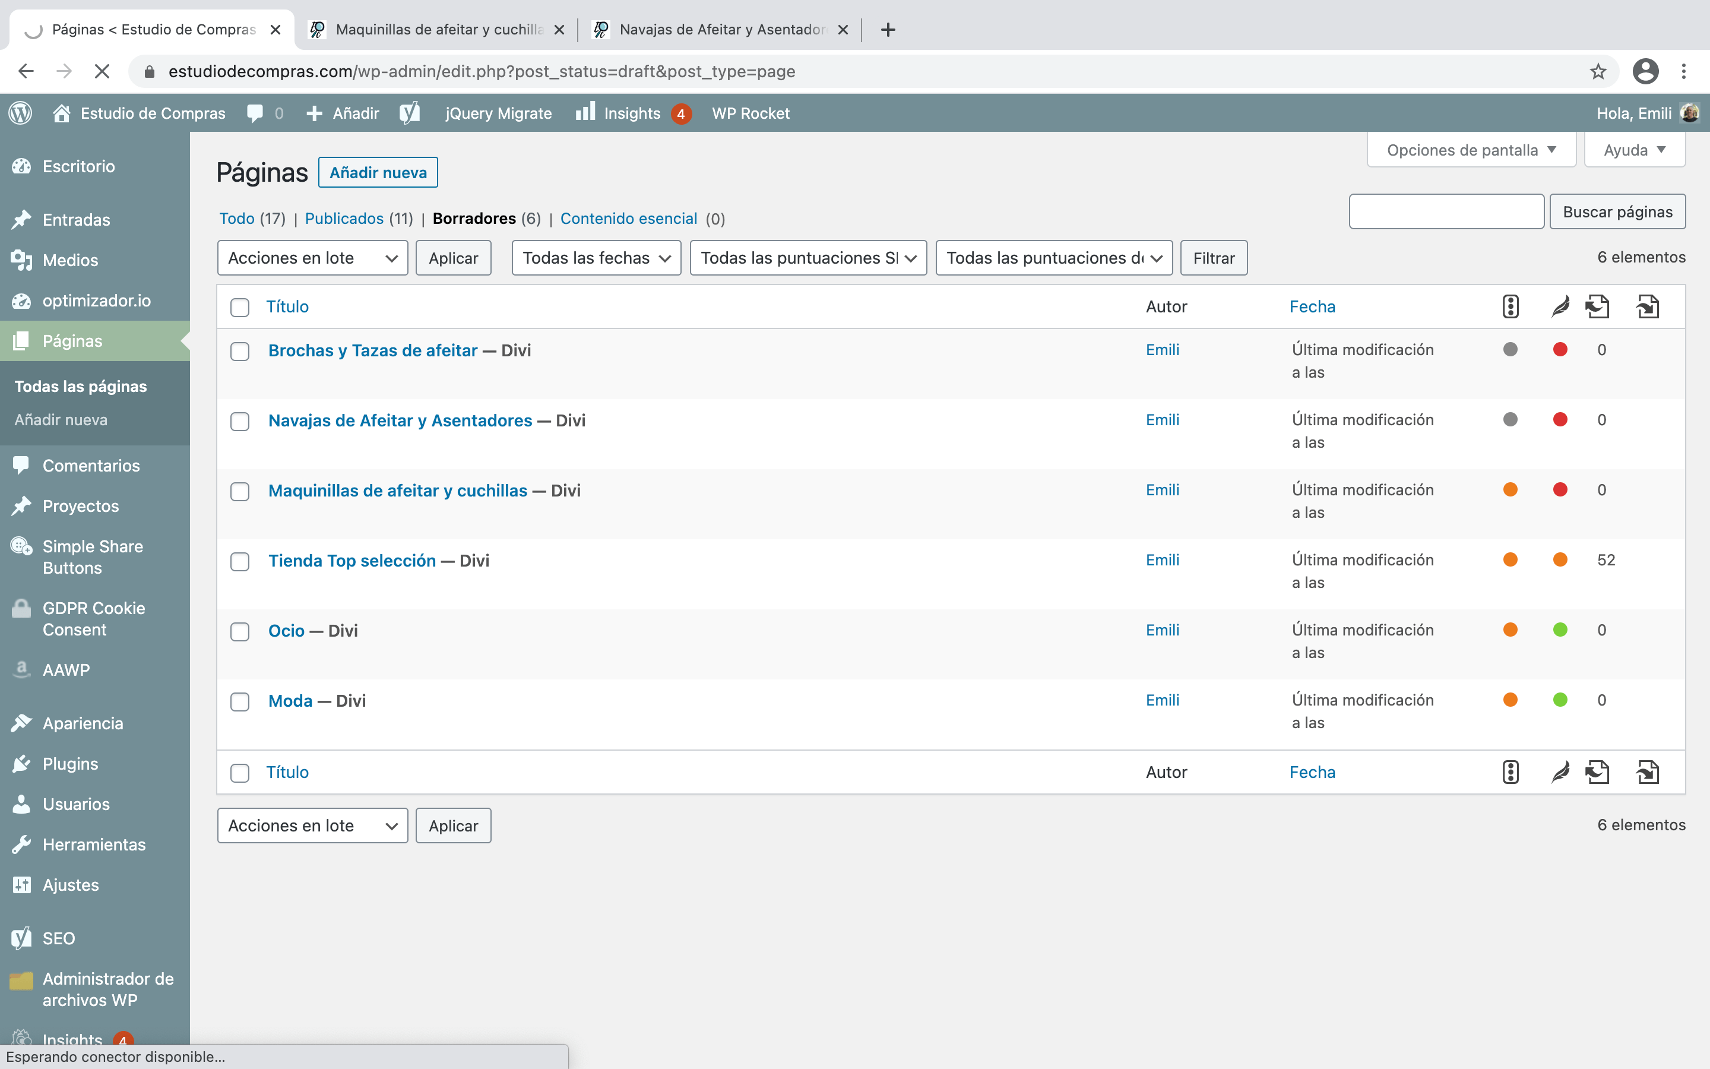Screen dimensions: 1710x1069
Task: Open Todas las fechas dropdown
Action: click(x=596, y=258)
